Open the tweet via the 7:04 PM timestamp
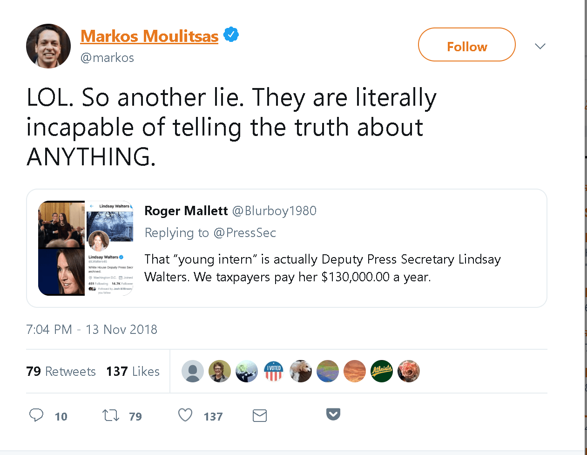The height and width of the screenshot is (455, 587). 91,329
